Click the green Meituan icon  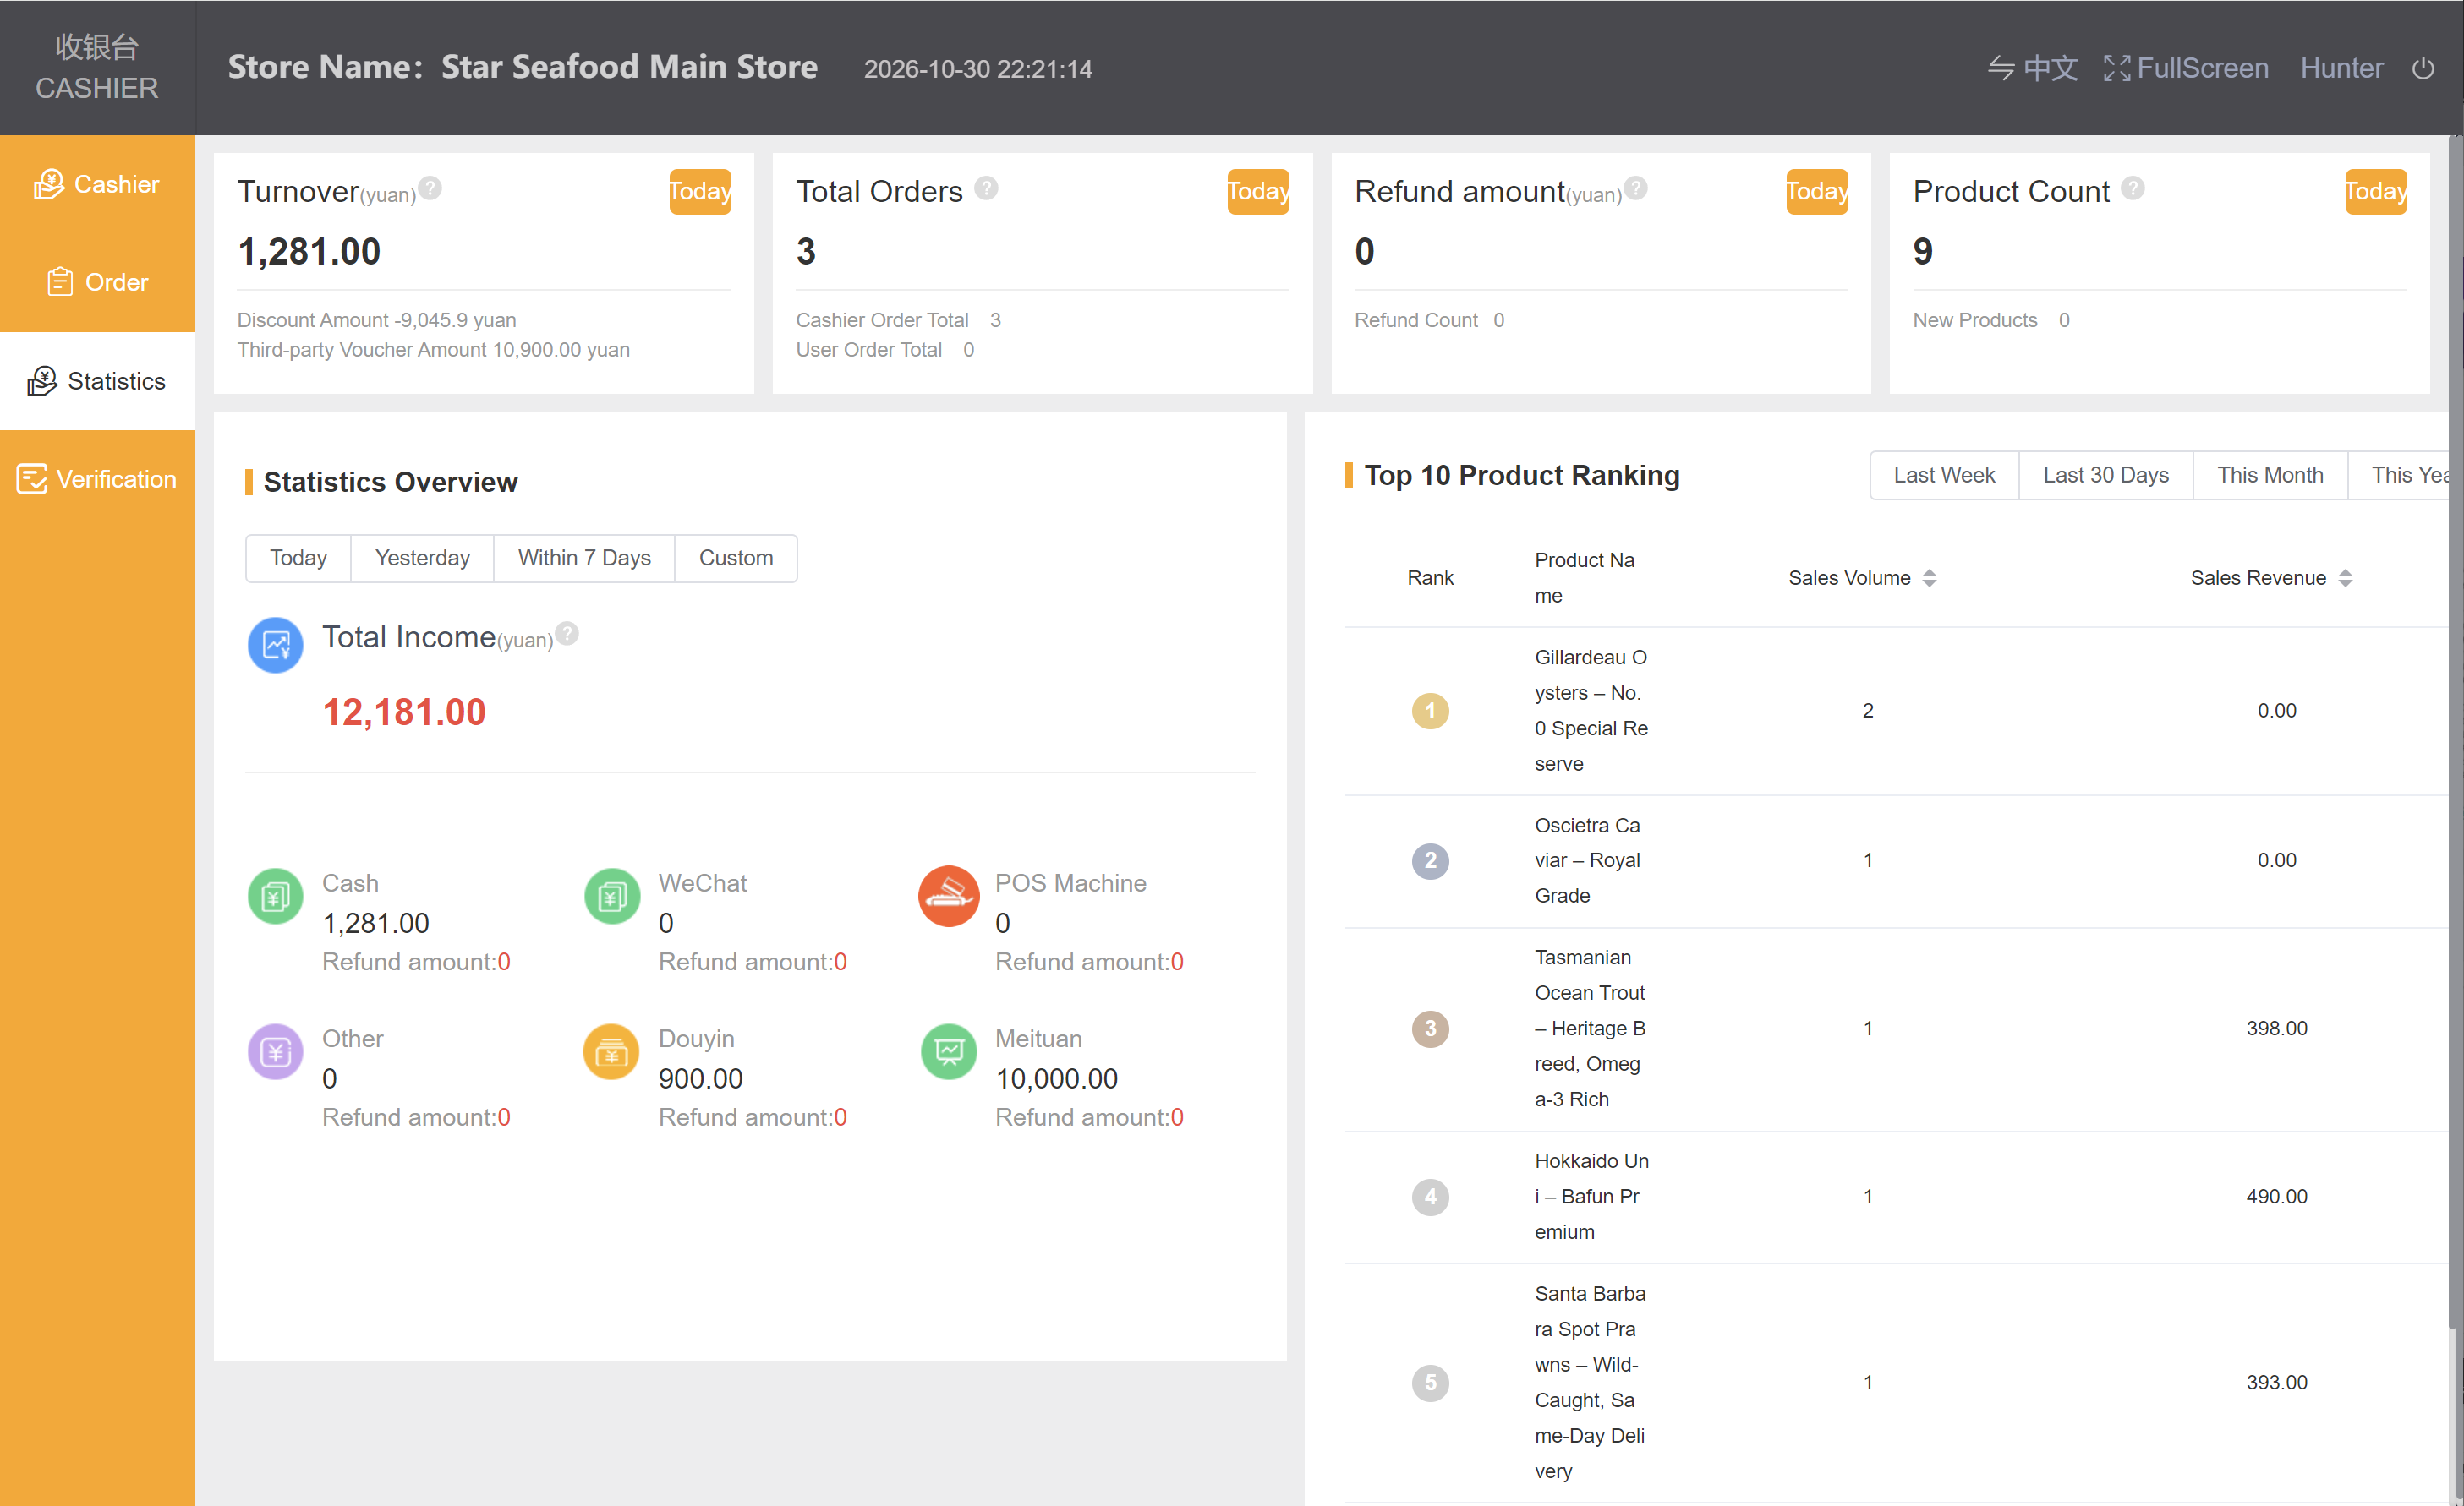tap(949, 1051)
